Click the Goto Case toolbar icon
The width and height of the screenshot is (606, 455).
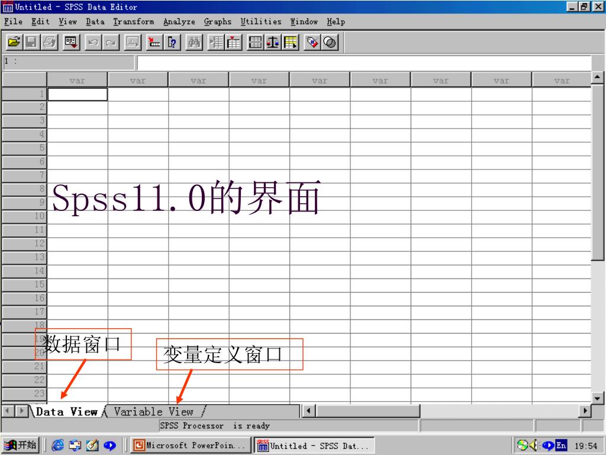pos(154,42)
